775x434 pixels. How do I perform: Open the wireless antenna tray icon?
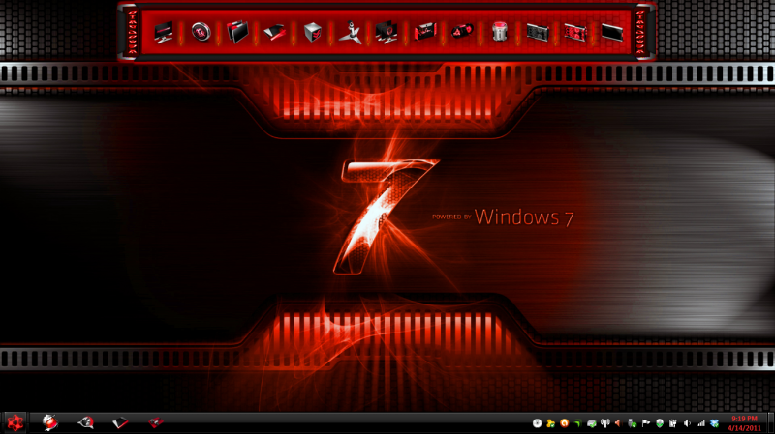(x=604, y=423)
